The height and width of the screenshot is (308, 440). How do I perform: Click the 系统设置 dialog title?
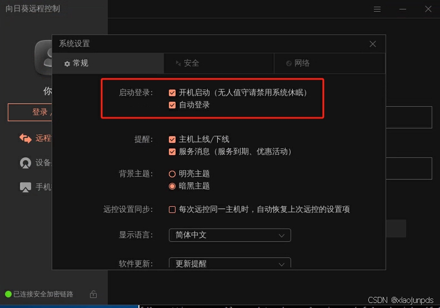pyautogui.click(x=74, y=44)
